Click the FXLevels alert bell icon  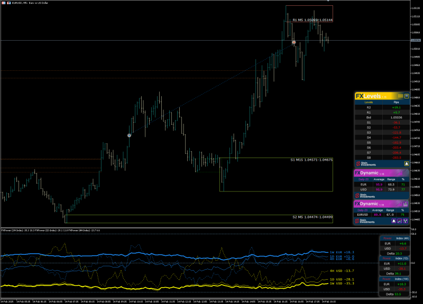pos(407,164)
